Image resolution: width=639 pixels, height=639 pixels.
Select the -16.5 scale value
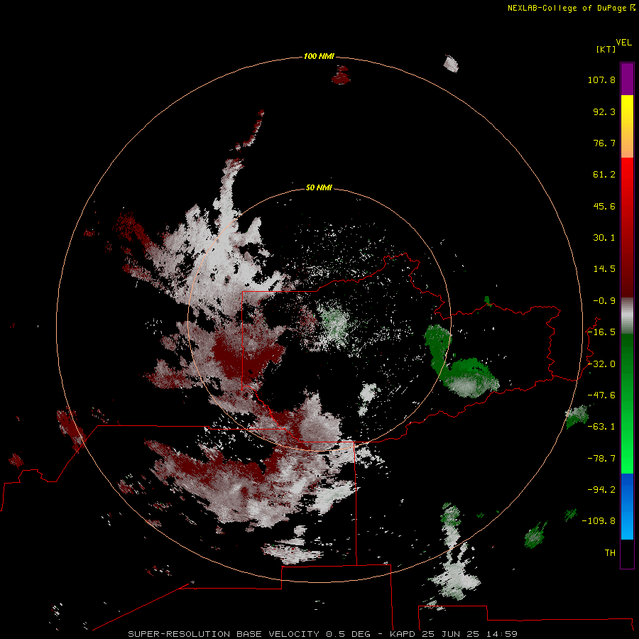(x=601, y=332)
